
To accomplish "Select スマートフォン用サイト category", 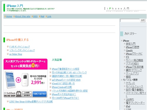I will tap(136, 94).
